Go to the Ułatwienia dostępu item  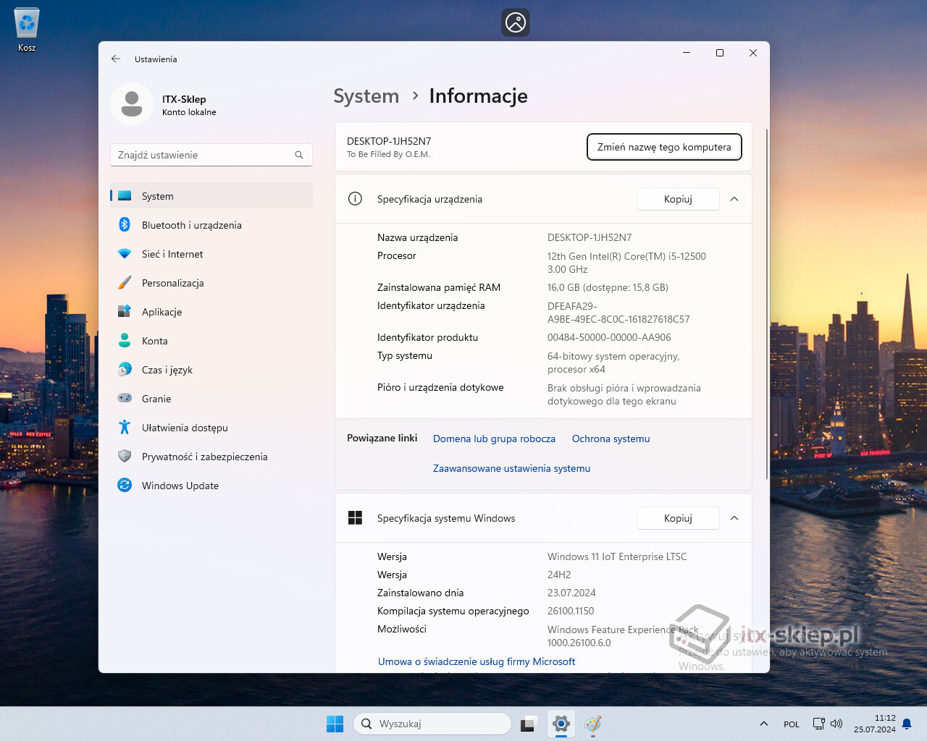211,428
